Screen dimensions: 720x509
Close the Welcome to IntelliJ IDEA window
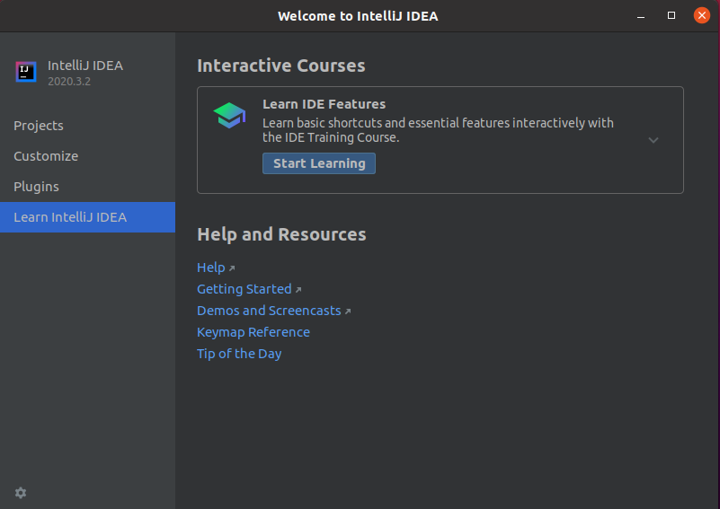tap(702, 15)
